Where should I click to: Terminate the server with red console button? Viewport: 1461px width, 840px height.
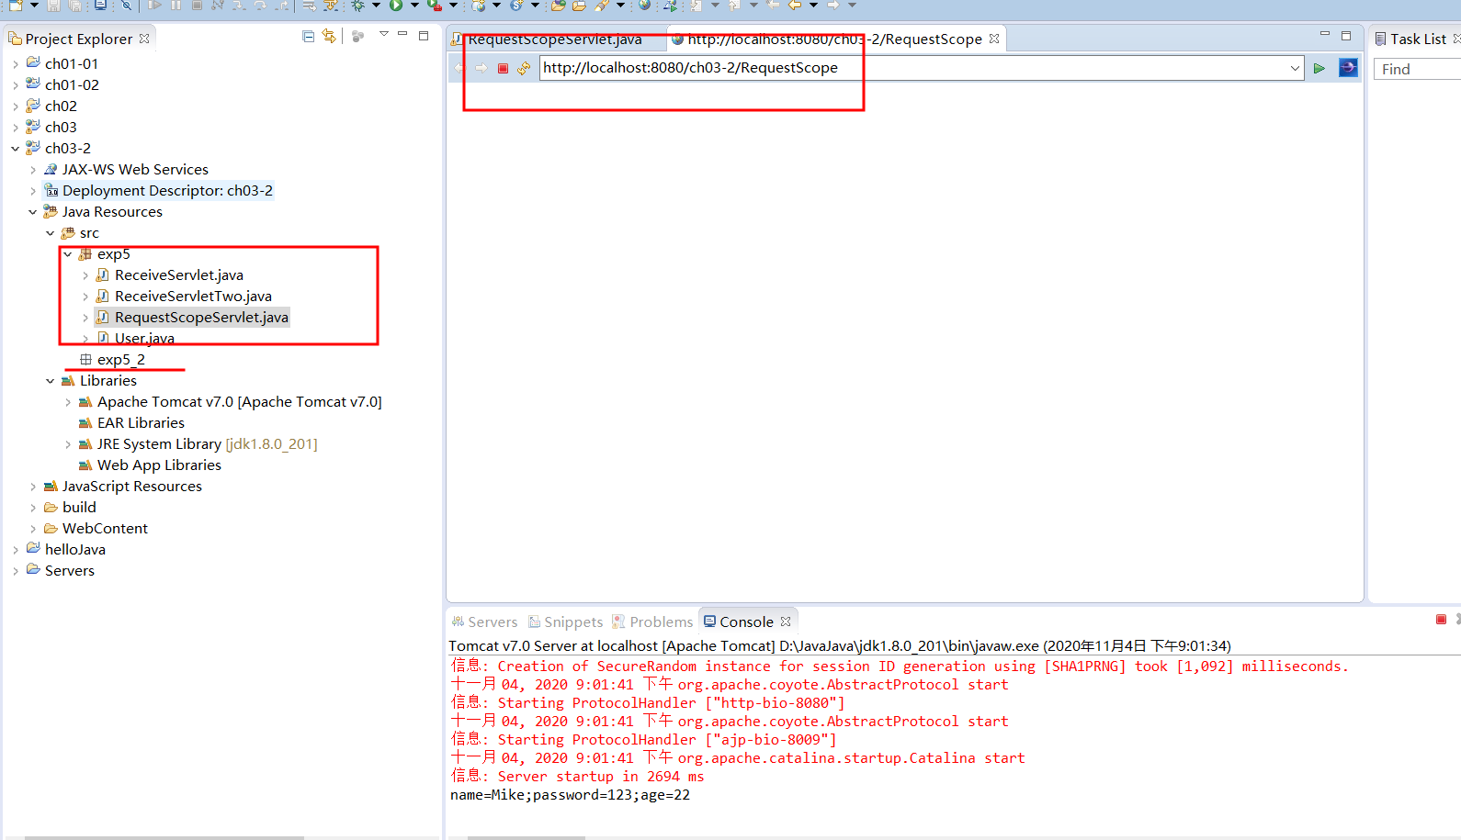click(x=1441, y=620)
